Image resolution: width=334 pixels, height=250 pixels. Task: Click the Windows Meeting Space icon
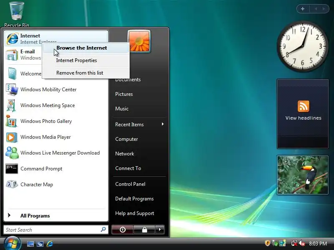pos(11,105)
